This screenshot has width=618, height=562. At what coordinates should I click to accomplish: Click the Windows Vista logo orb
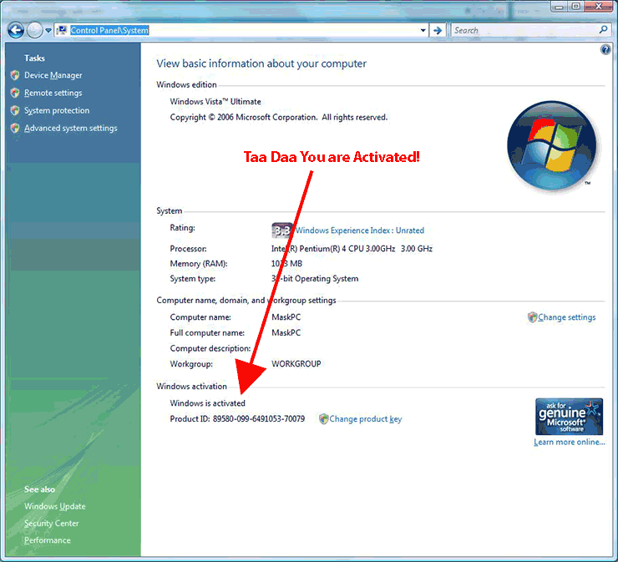coord(551,145)
